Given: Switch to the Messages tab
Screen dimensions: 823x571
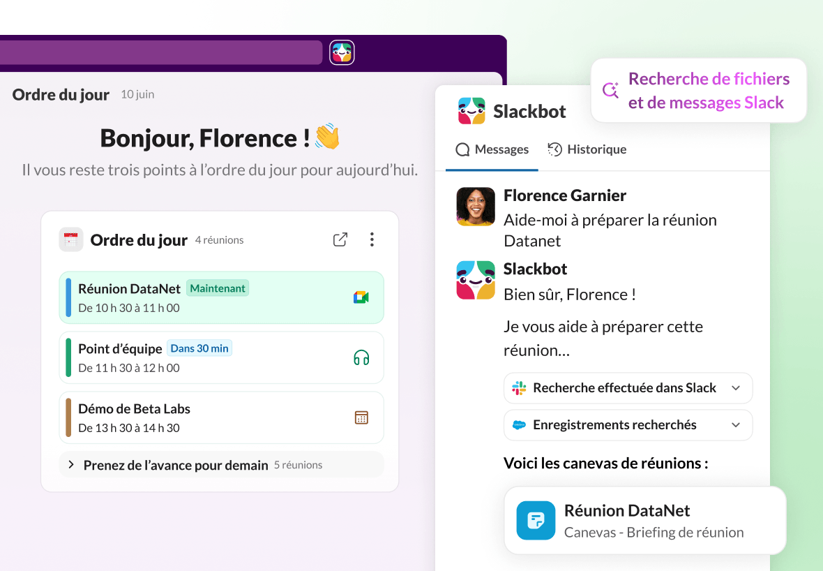Looking at the screenshot, I should [492, 149].
